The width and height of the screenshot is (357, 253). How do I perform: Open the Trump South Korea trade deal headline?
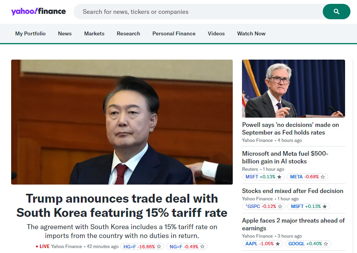122,205
